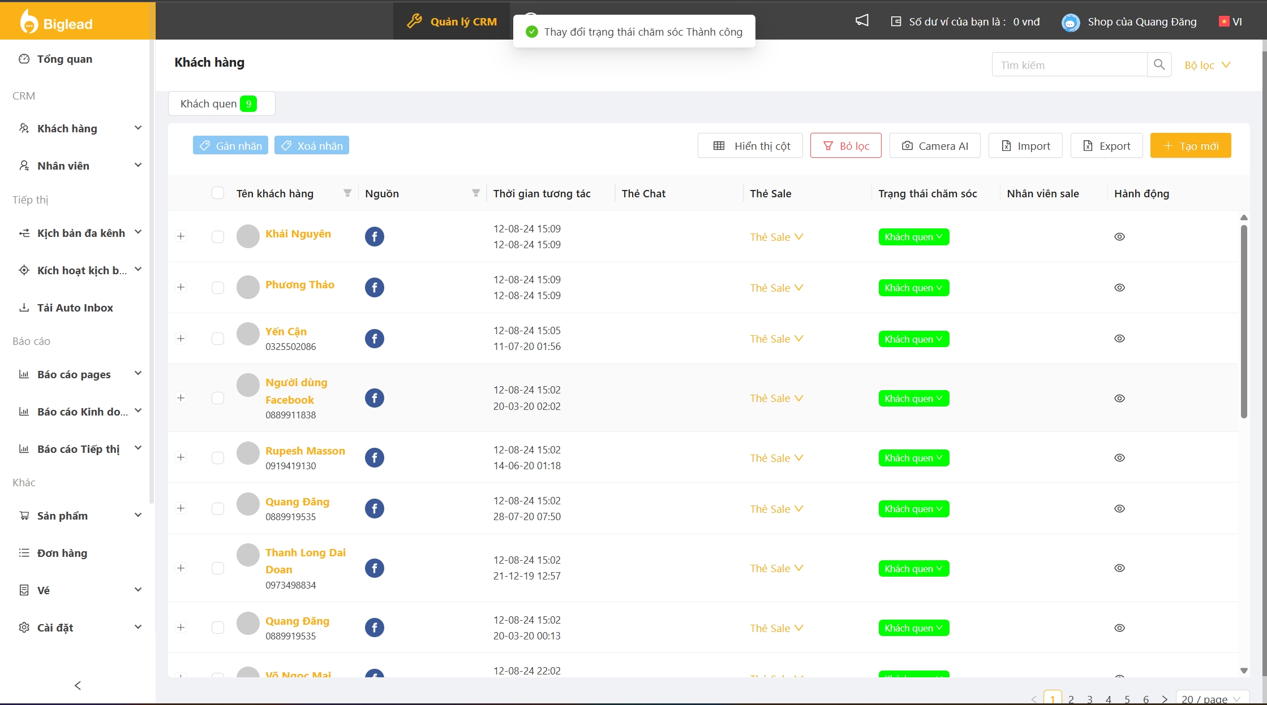Click Xoá nhãn button
This screenshot has height=705, width=1267.
point(312,145)
